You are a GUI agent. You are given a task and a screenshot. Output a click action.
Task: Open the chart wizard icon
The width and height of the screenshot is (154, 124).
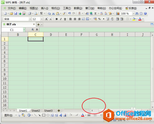click(118, 13)
